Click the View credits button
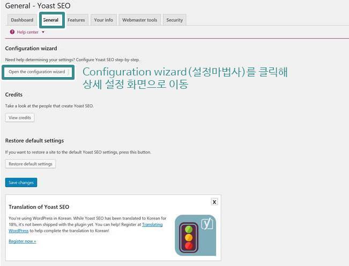This screenshot has width=349, height=266. [20, 118]
